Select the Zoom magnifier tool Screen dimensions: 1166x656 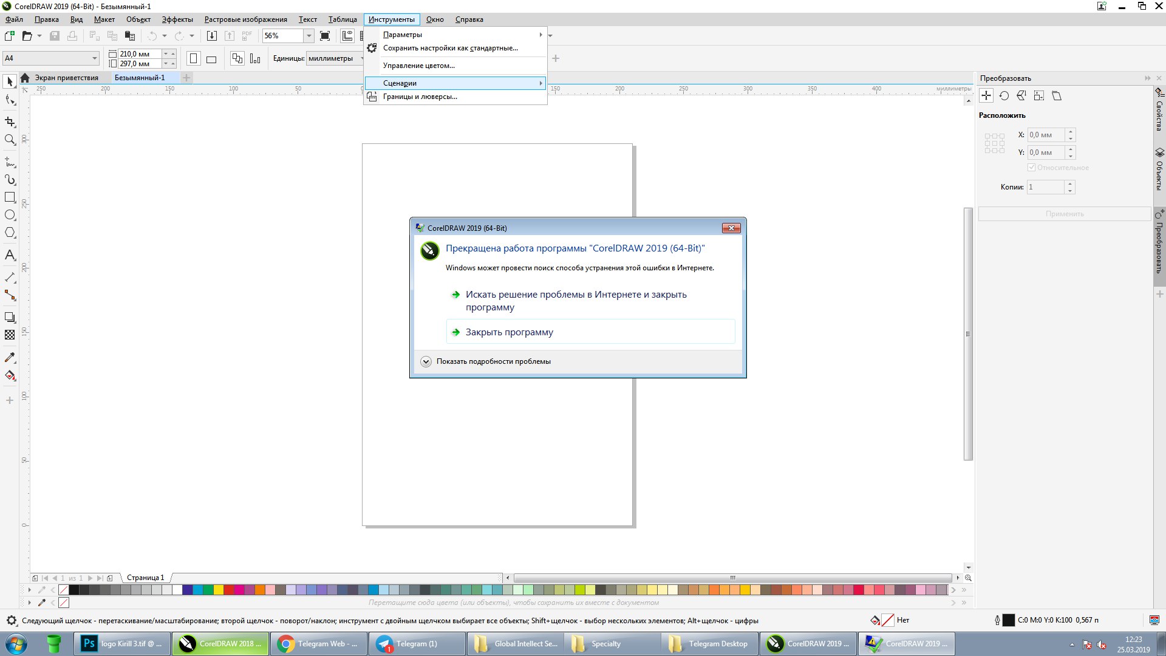(x=10, y=140)
